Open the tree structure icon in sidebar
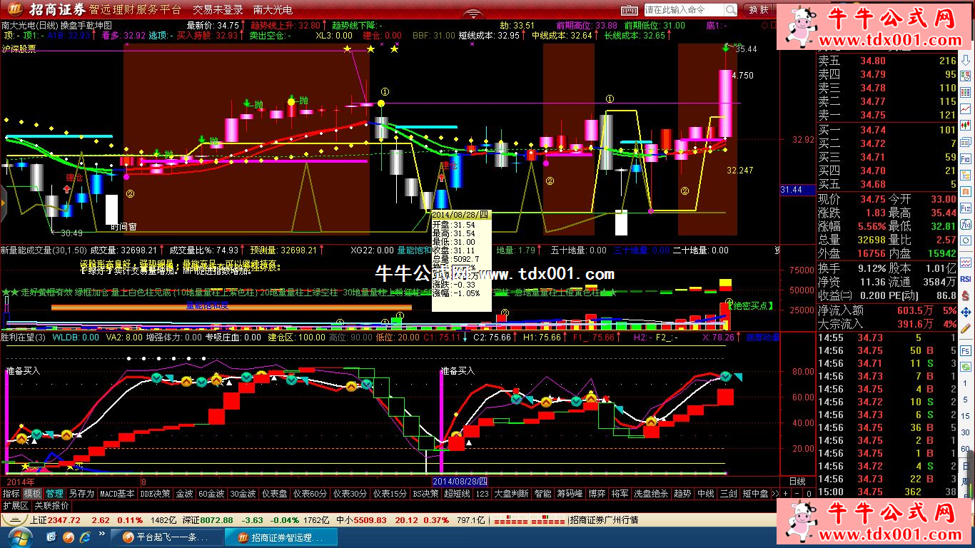Screen dimensions: 975x548 (x=966, y=176)
